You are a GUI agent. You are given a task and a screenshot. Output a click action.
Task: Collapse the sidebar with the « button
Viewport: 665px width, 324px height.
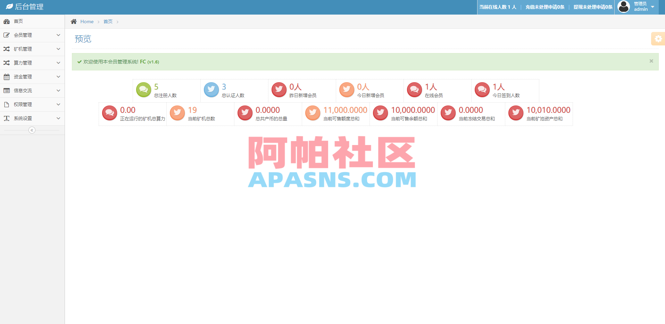[x=32, y=130]
